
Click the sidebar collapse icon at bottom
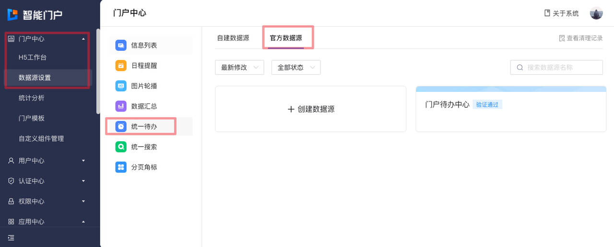[x=11, y=238]
